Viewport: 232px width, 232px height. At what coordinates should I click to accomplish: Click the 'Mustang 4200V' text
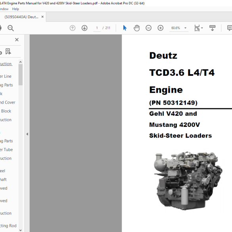[174, 125]
